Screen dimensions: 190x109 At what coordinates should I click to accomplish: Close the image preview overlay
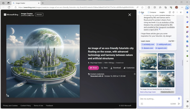tap(129, 15)
